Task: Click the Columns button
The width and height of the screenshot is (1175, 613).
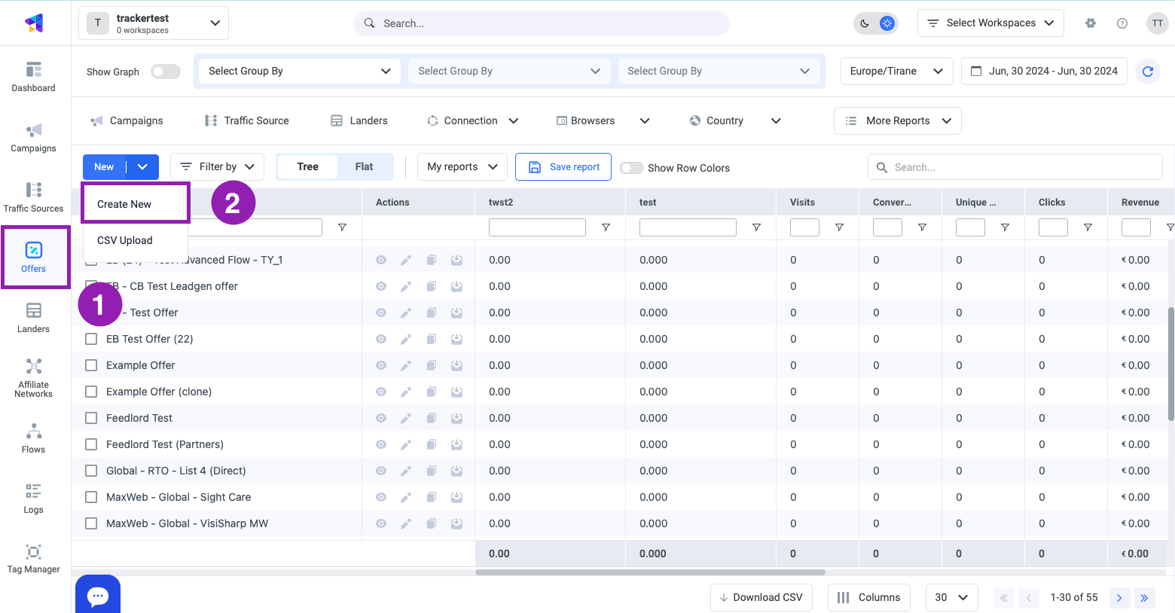Action: click(x=868, y=597)
